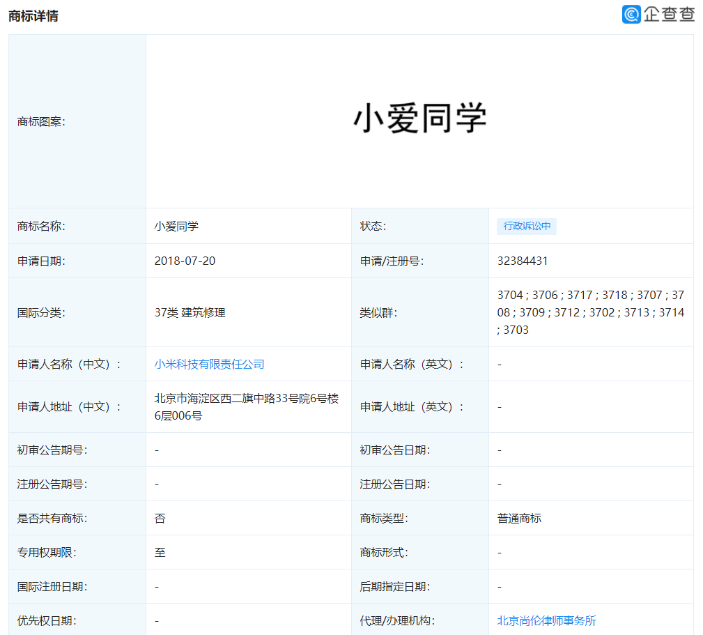Click the 状态 label
This screenshot has width=703, height=635.
pyautogui.click(x=373, y=226)
